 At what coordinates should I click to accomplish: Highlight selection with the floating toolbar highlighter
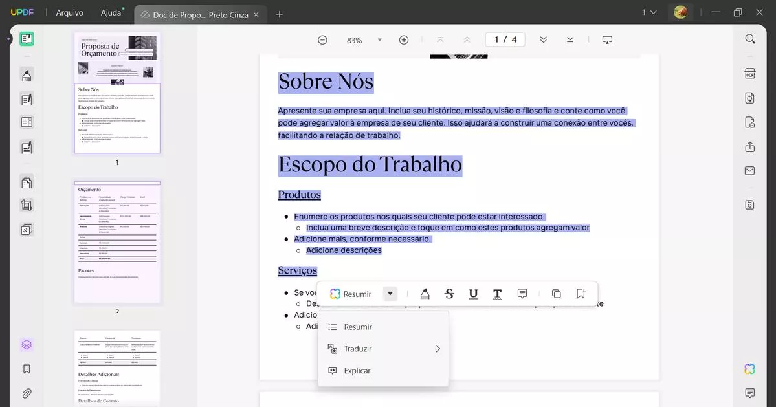tap(425, 293)
